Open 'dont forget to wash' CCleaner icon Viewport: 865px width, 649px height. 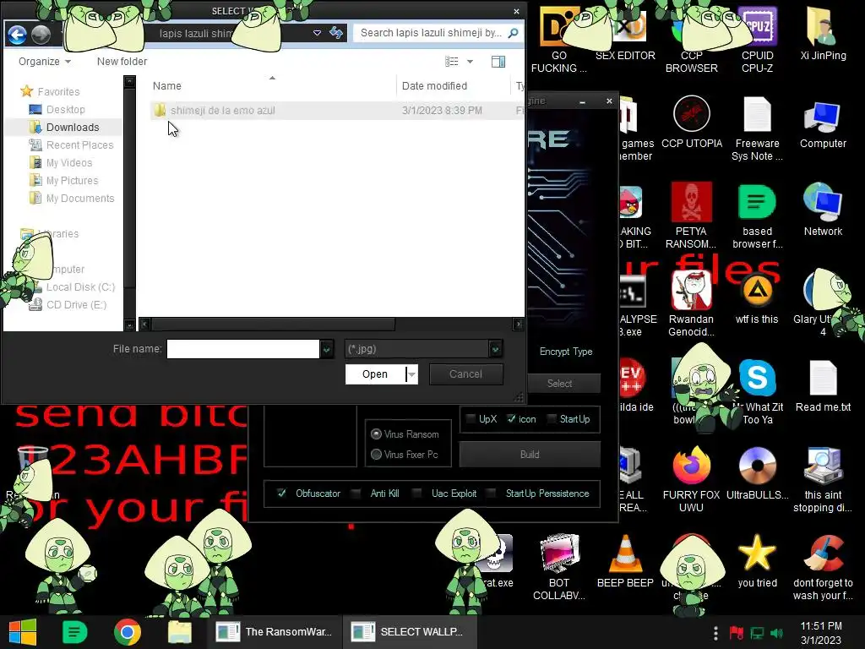click(x=823, y=567)
